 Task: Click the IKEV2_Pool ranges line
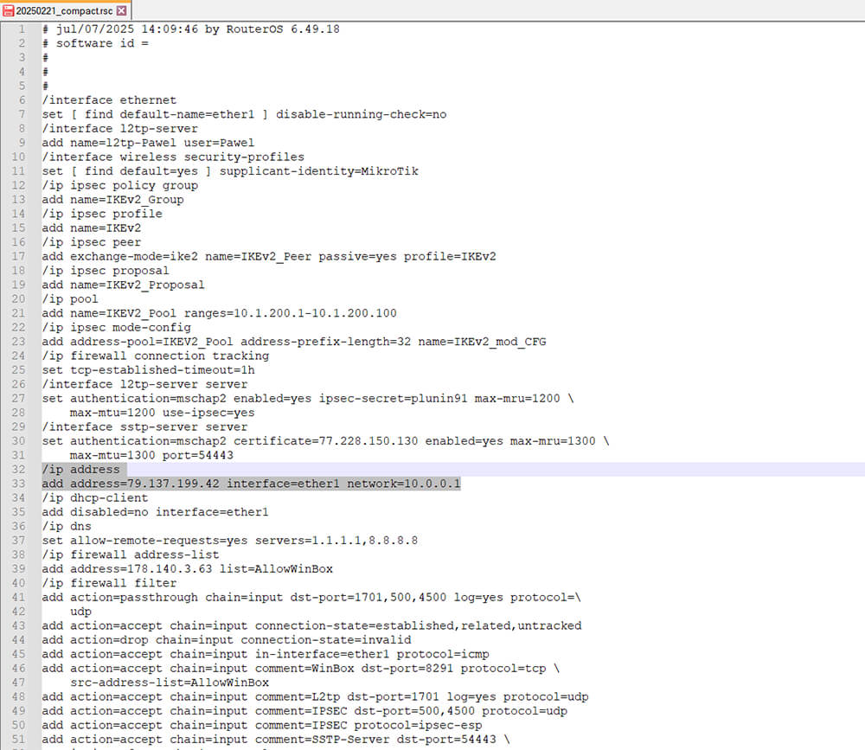click(x=219, y=313)
